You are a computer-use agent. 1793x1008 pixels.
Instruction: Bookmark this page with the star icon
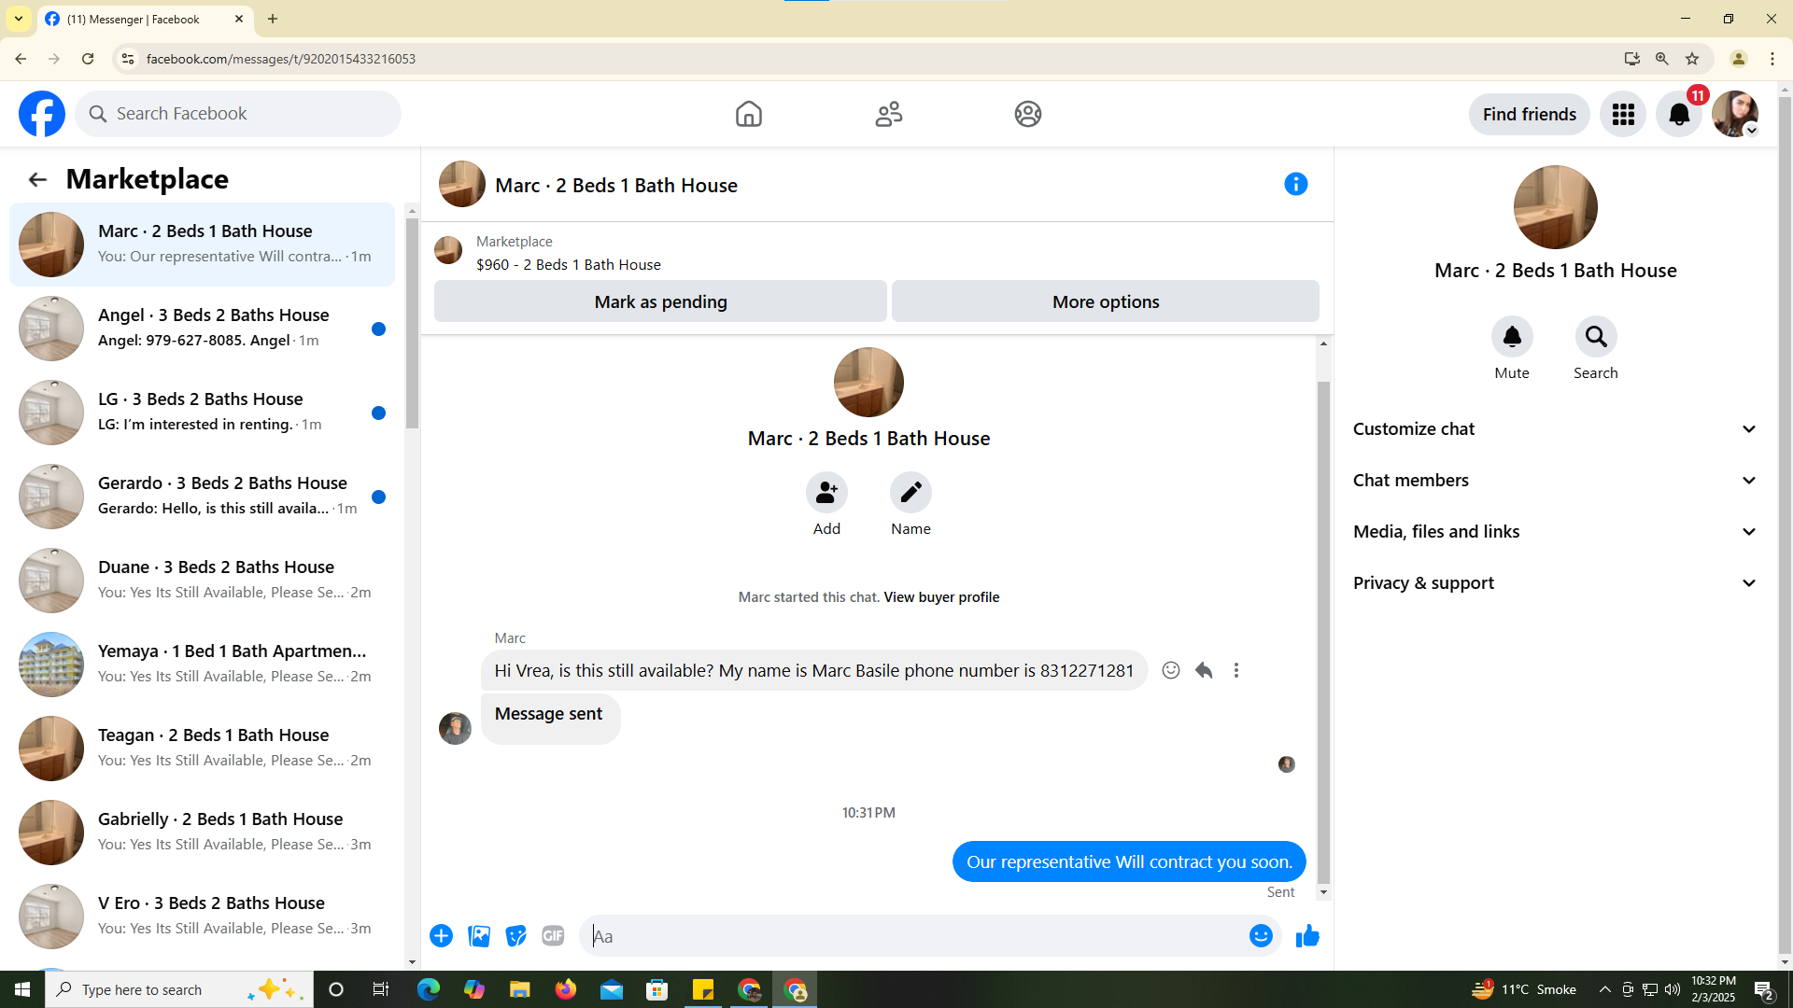tap(1691, 59)
